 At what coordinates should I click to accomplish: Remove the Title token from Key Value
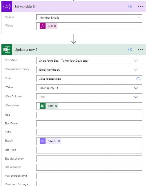56,106
